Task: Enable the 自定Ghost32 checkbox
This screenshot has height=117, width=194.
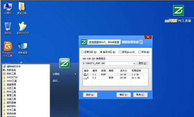Action: point(120,52)
